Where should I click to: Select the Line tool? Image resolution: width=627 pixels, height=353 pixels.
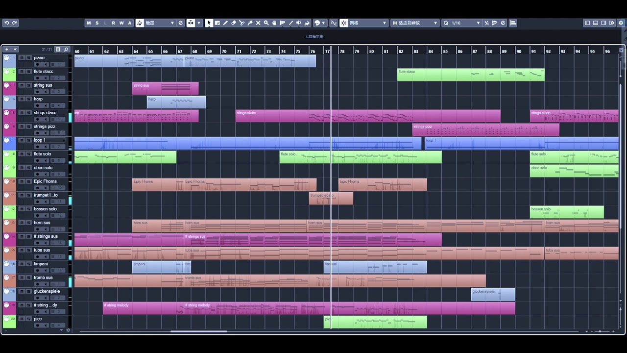(x=291, y=23)
